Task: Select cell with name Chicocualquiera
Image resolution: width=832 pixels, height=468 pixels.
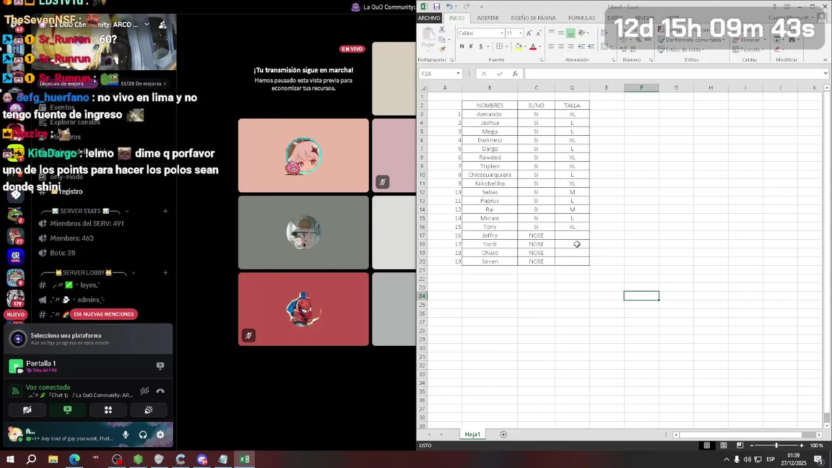Action: coord(489,175)
